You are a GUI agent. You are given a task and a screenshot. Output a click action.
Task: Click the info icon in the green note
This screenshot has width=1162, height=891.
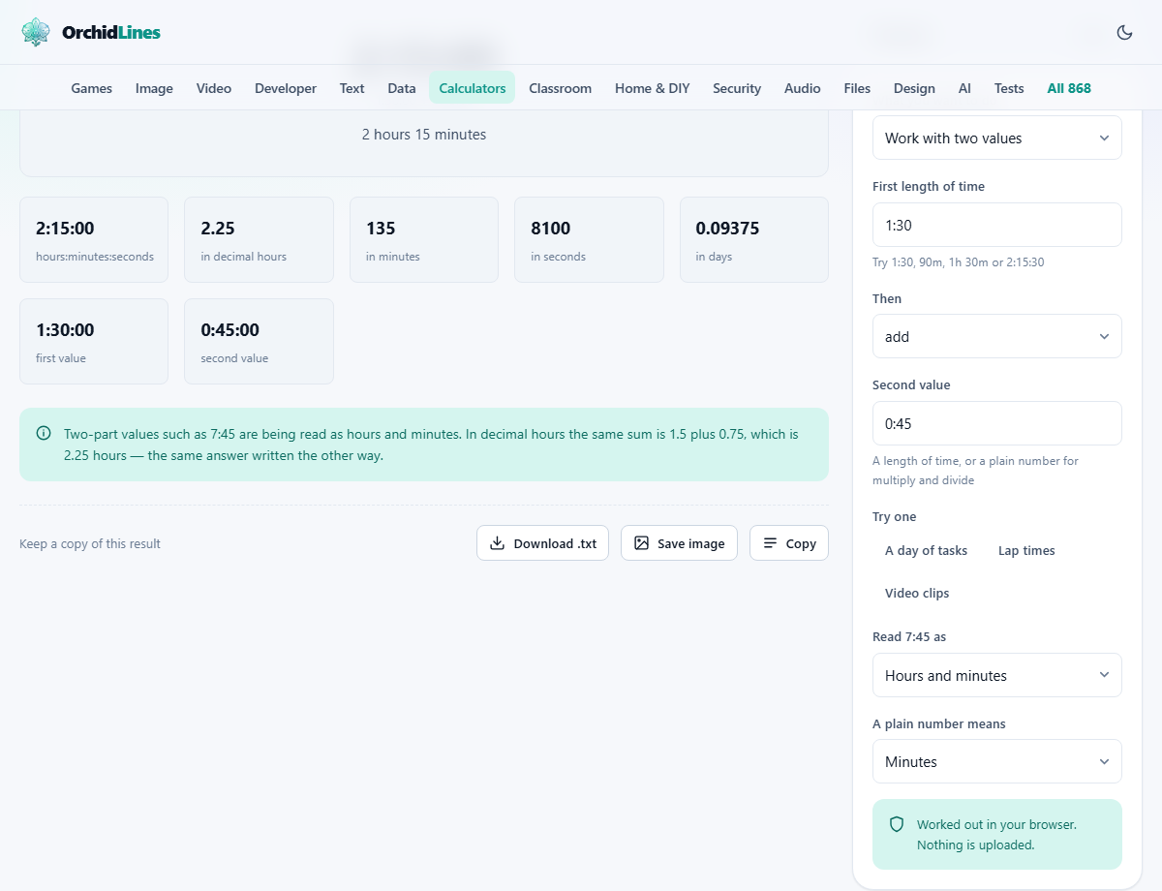[x=44, y=434]
